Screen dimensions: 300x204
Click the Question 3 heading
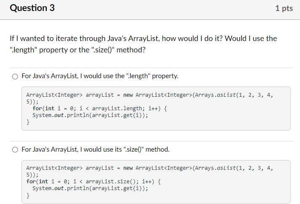(32, 8)
